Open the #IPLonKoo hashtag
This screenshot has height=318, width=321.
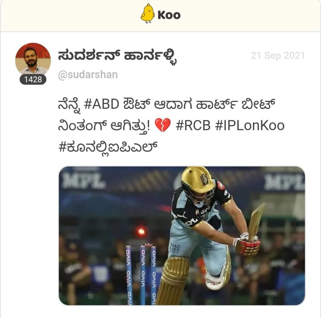(250, 125)
